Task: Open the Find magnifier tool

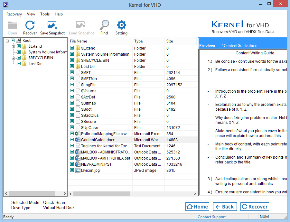Action: (104, 25)
